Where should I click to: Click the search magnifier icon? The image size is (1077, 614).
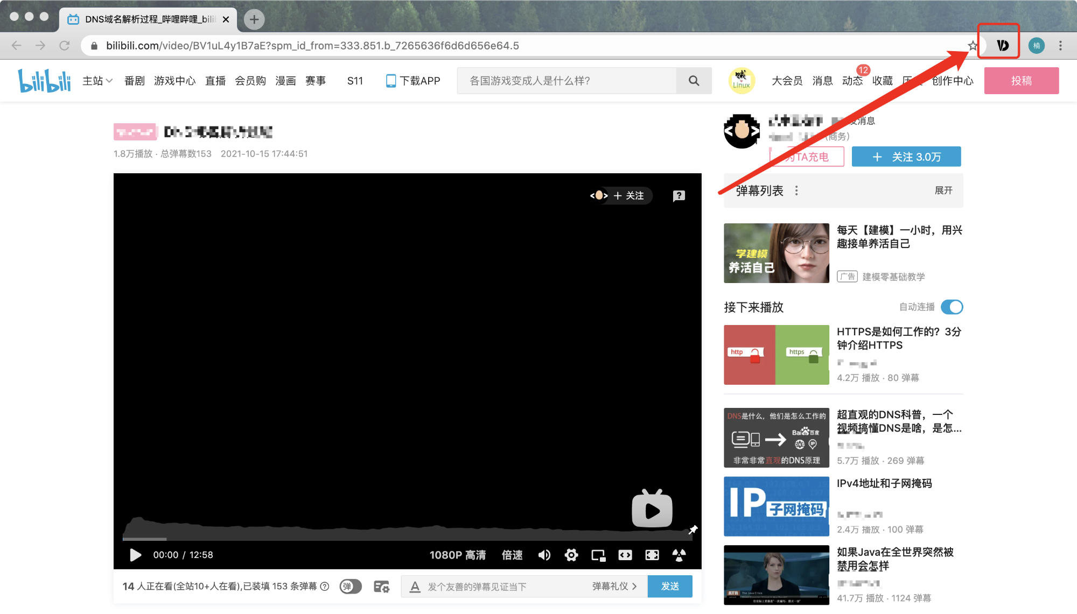tap(694, 81)
